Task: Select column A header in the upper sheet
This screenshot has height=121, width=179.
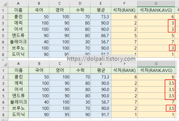Action: point(18,4)
